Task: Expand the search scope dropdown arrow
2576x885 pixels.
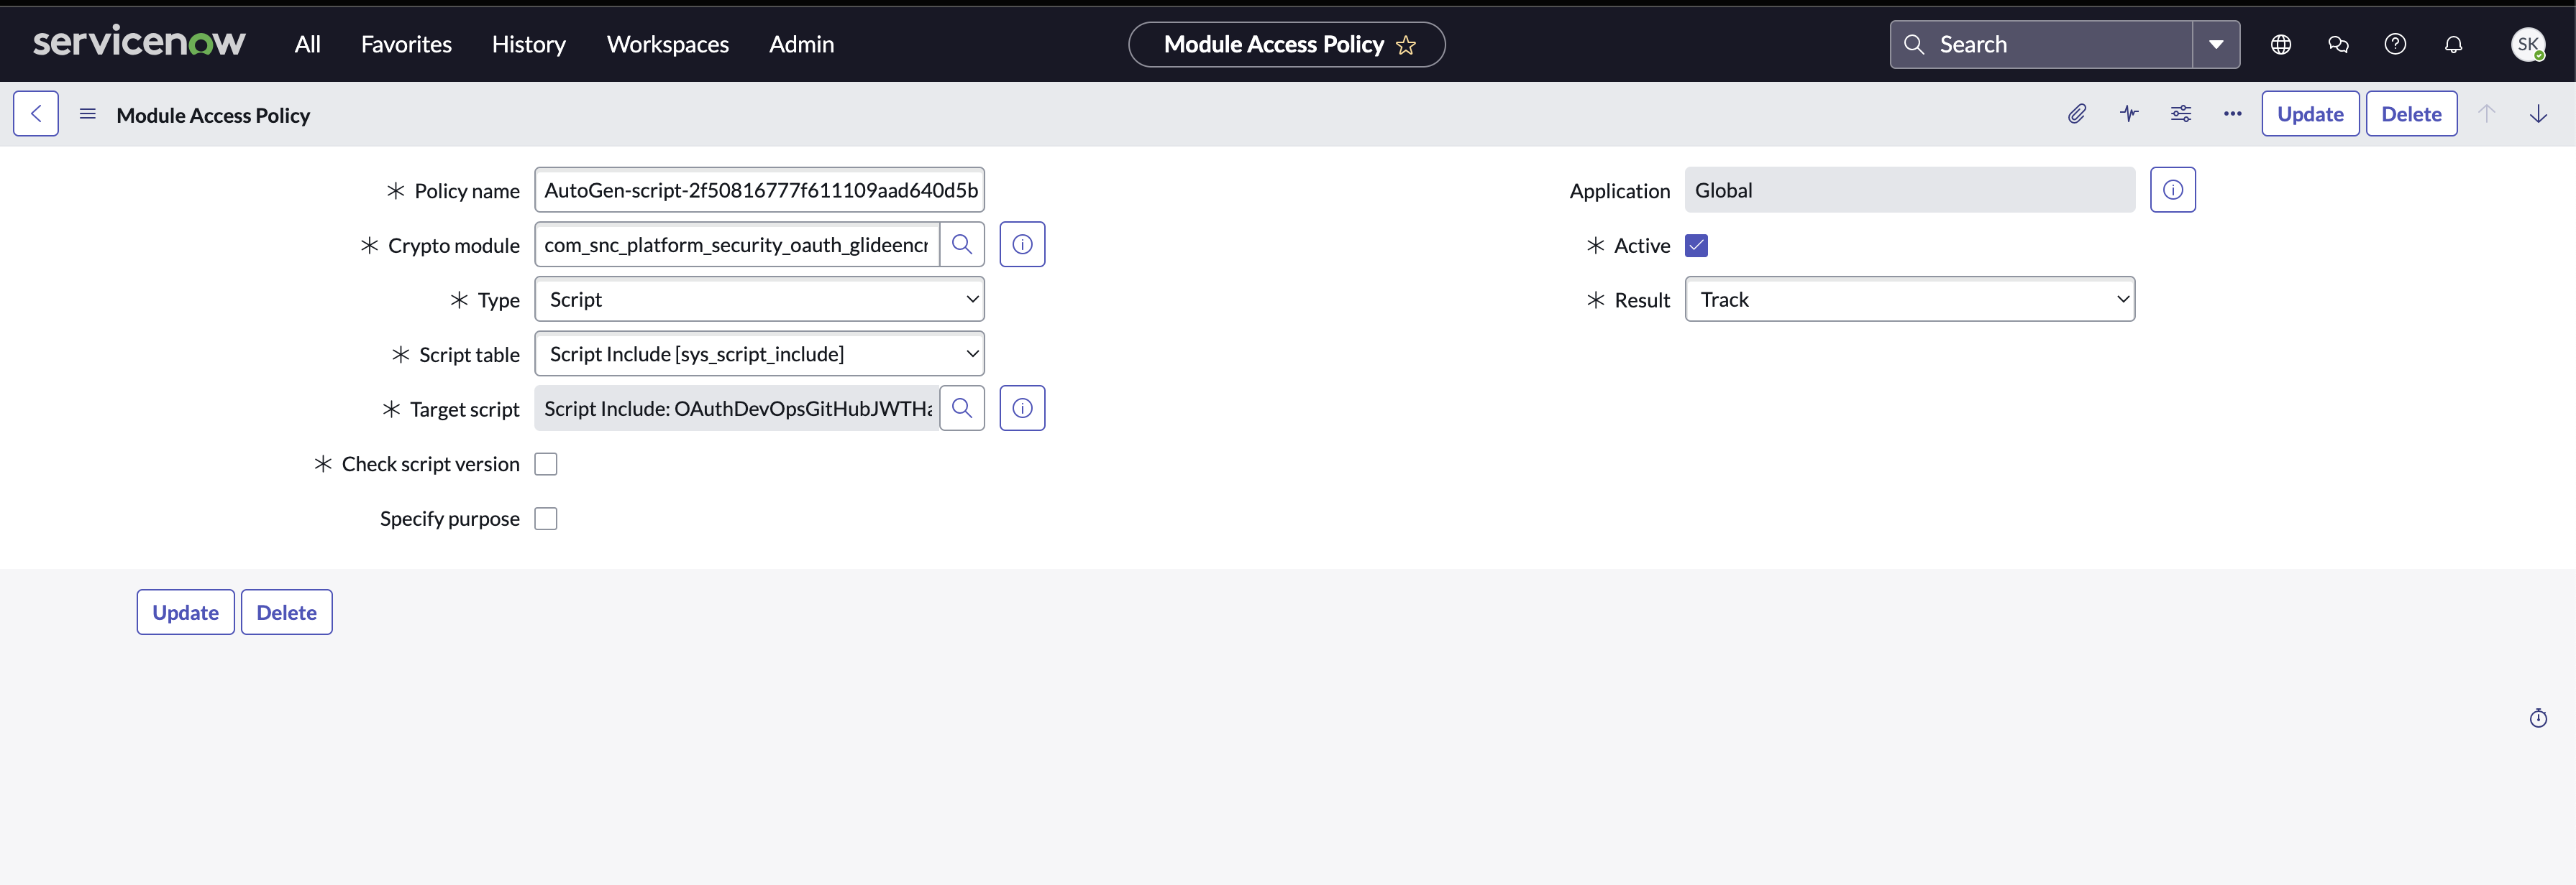Action: click(2216, 44)
